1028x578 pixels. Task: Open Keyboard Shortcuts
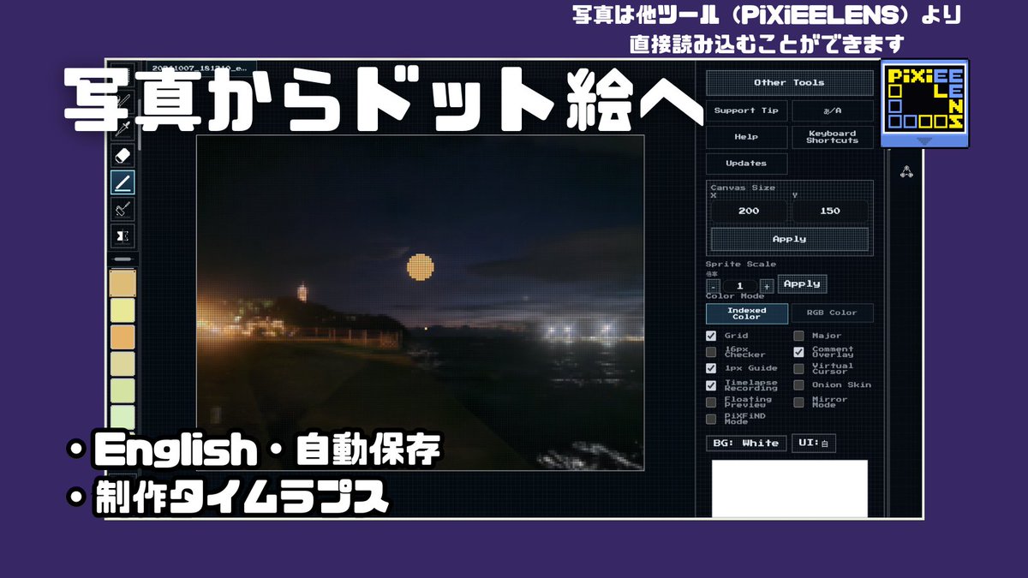(833, 137)
